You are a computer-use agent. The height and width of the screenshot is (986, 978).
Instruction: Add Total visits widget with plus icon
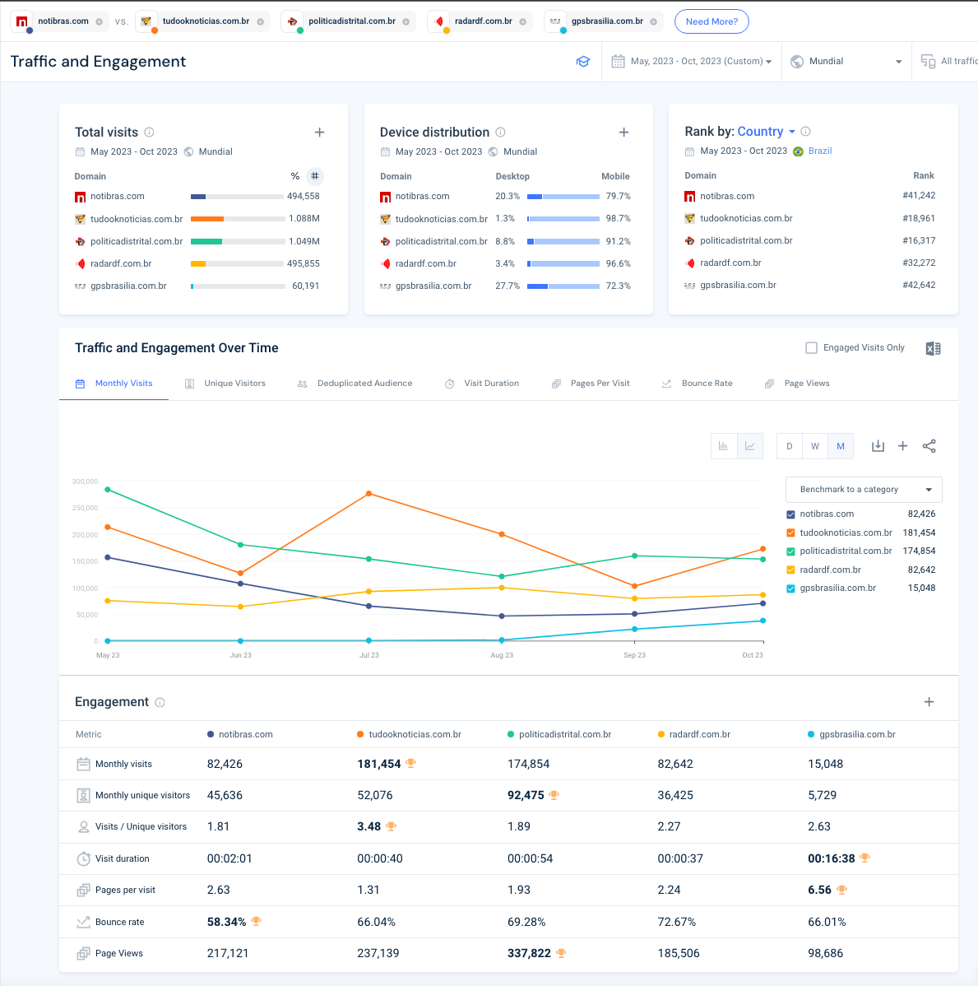click(x=320, y=133)
